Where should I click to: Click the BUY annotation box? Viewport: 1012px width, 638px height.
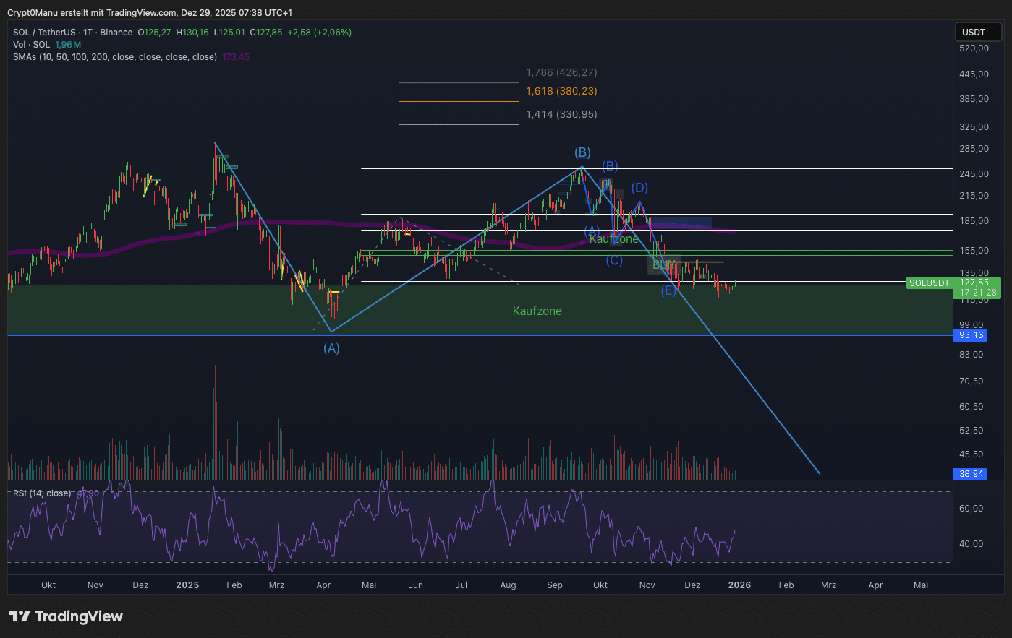tap(663, 265)
